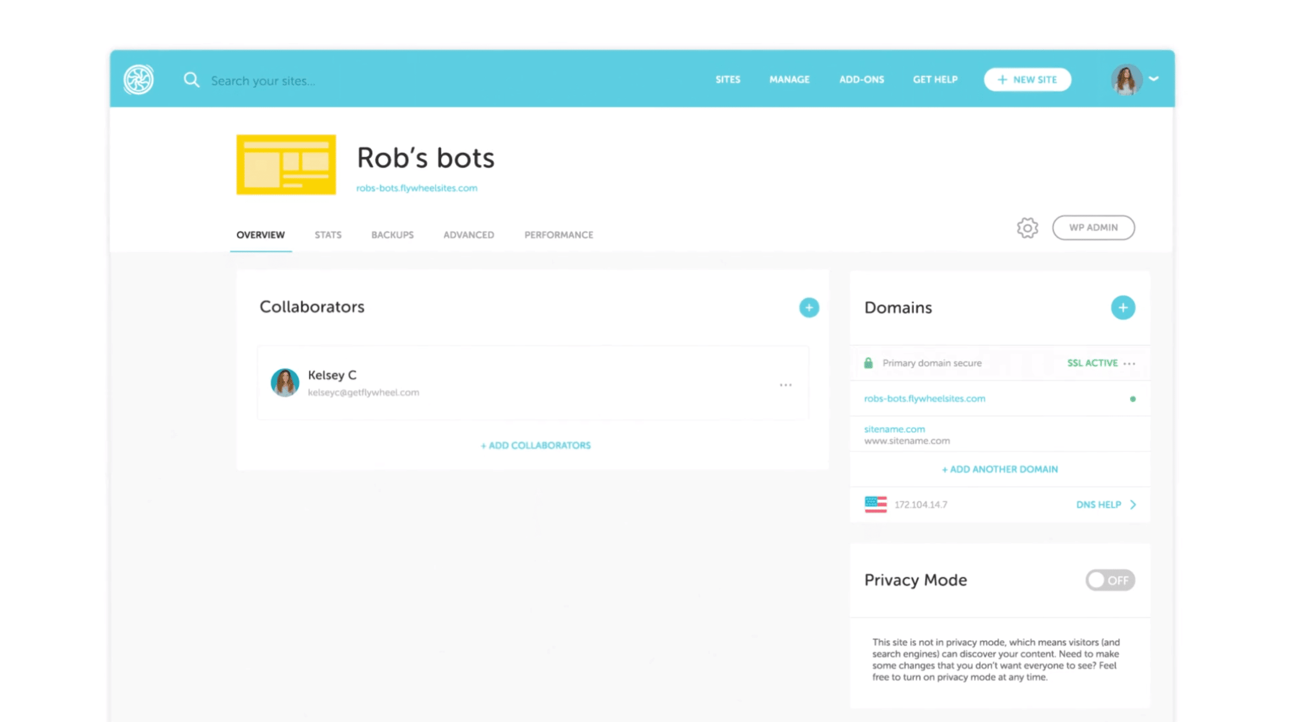The width and height of the screenshot is (1289, 722).
Task: Click plus icon in Domains panel
Action: pyautogui.click(x=1122, y=308)
